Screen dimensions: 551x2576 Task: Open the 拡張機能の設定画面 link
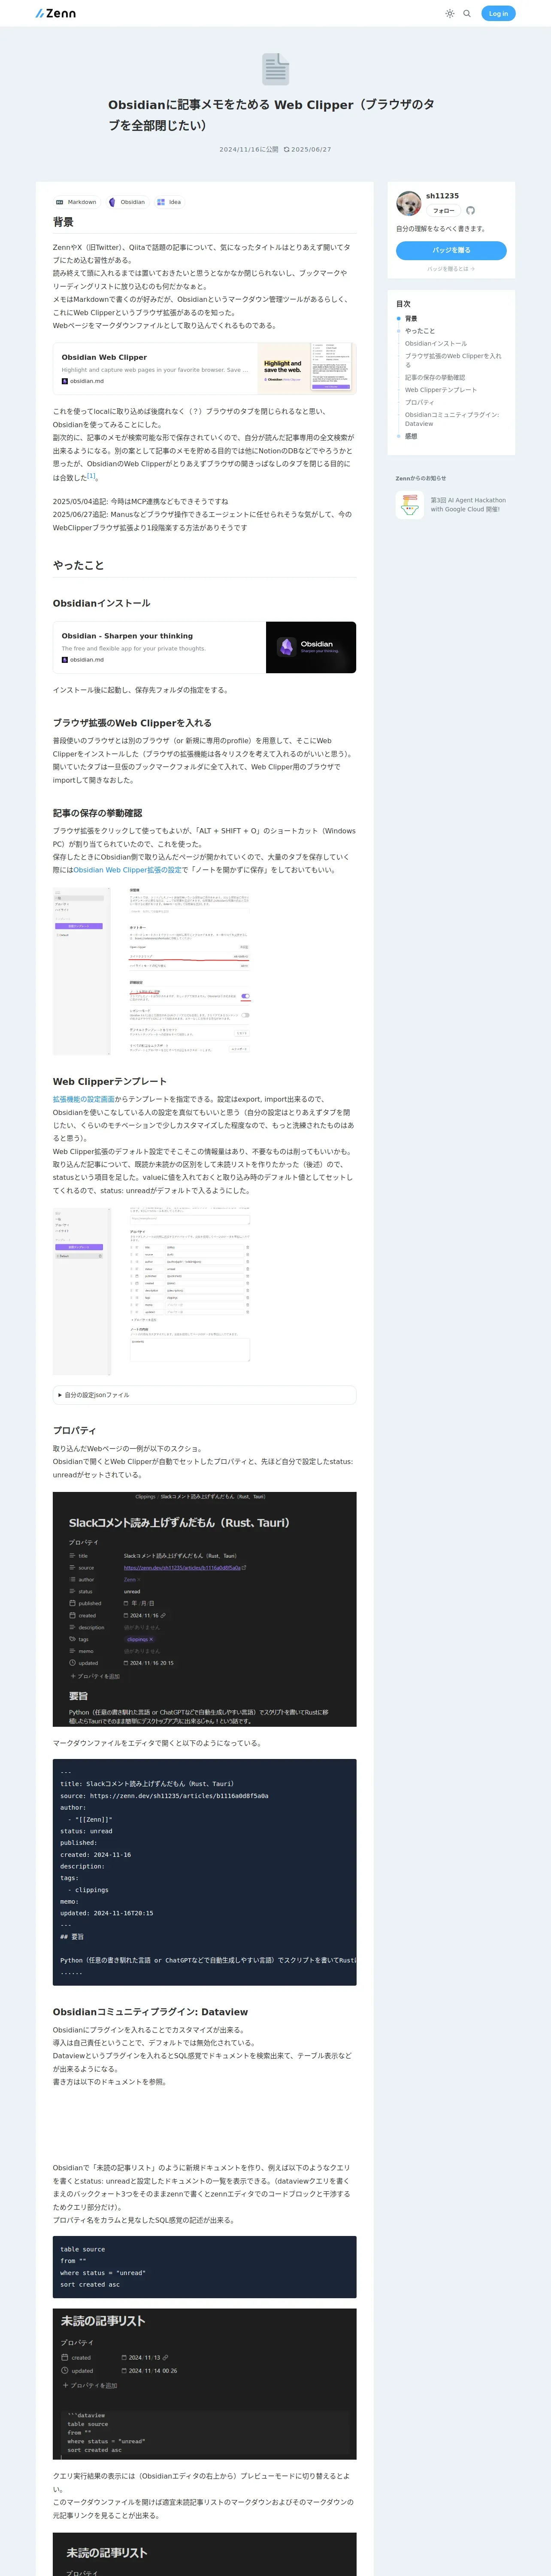[x=84, y=1099]
